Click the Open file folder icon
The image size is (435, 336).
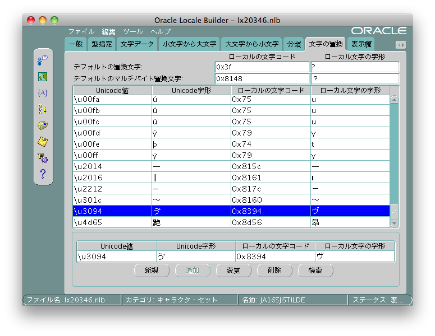click(43, 125)
